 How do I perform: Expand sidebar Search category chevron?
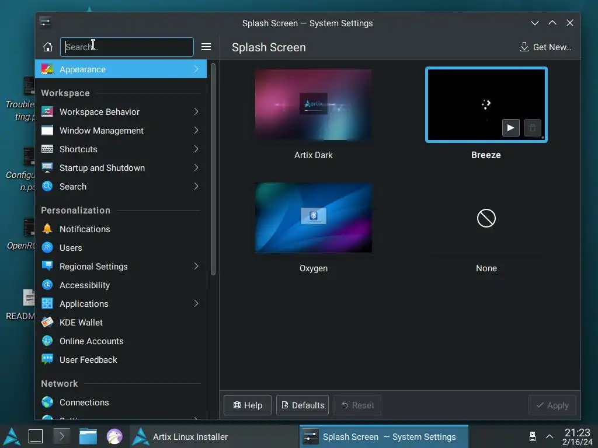tap(196, 186)
